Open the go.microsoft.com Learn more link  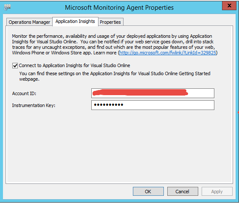pyautogui.click(x=168, y=53)
